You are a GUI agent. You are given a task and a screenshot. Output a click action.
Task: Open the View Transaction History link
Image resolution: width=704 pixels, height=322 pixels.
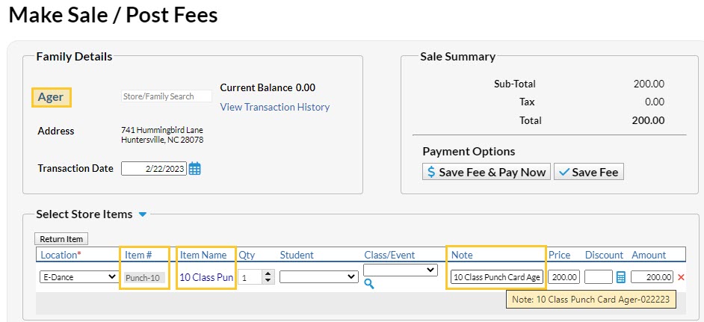274,107
